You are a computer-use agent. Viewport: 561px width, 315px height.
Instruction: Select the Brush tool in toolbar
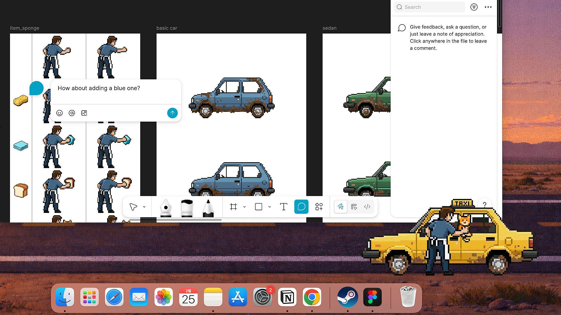187,207
